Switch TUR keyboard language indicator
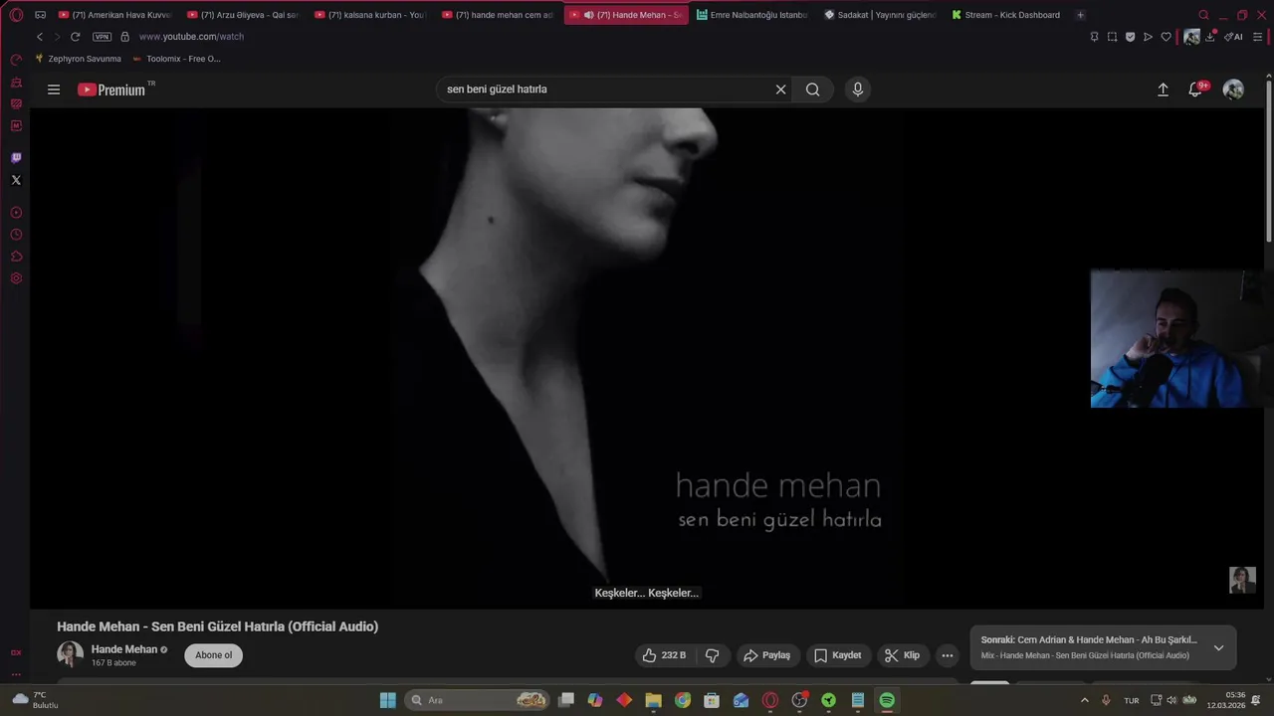1274x716 pixels. pyautogui.click(x=1132, y=700)
